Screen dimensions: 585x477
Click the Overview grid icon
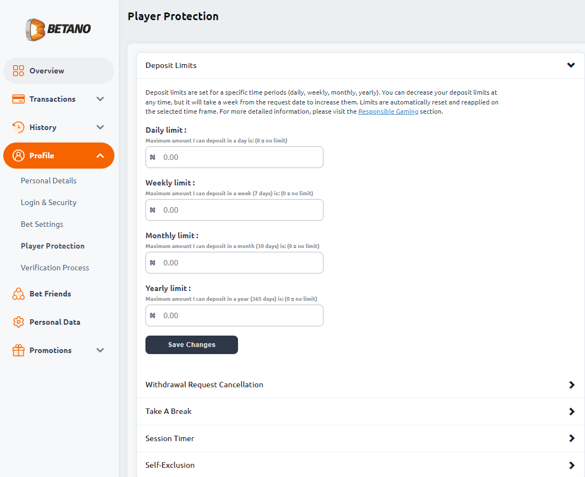19,71
